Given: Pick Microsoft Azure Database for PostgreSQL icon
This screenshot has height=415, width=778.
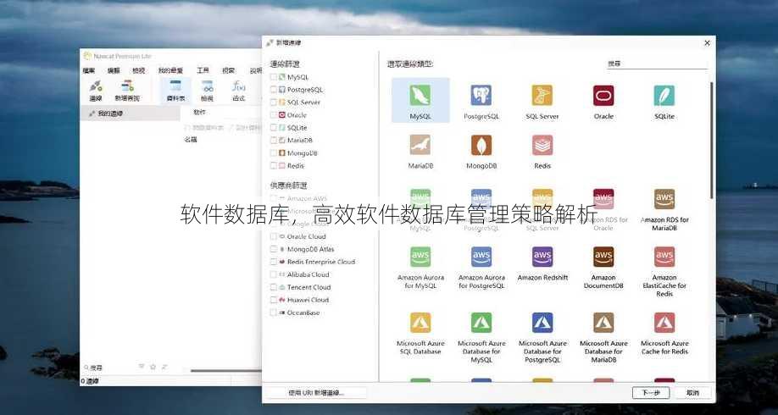Looking at the screenshot, I should tap(542, 323).
